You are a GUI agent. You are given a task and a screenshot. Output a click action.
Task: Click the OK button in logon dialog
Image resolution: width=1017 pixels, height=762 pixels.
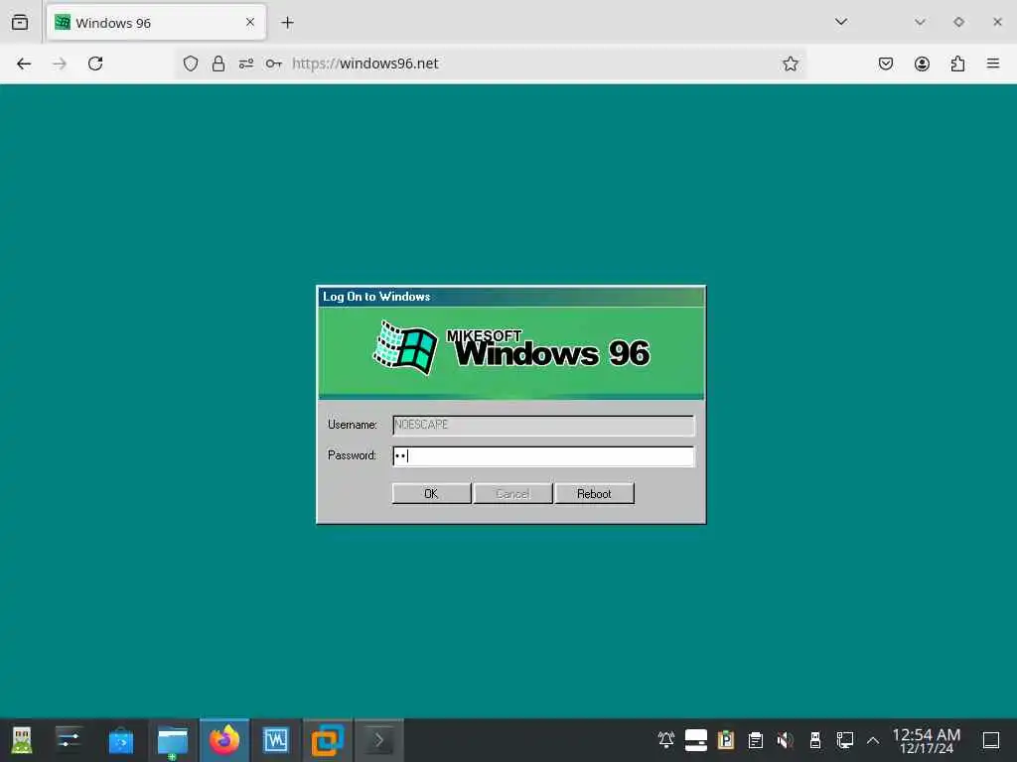click(x=431, y=494)
